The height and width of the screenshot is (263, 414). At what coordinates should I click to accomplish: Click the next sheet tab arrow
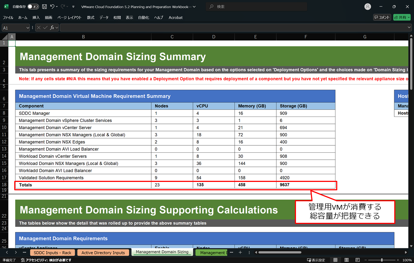(x=16, y=253)
